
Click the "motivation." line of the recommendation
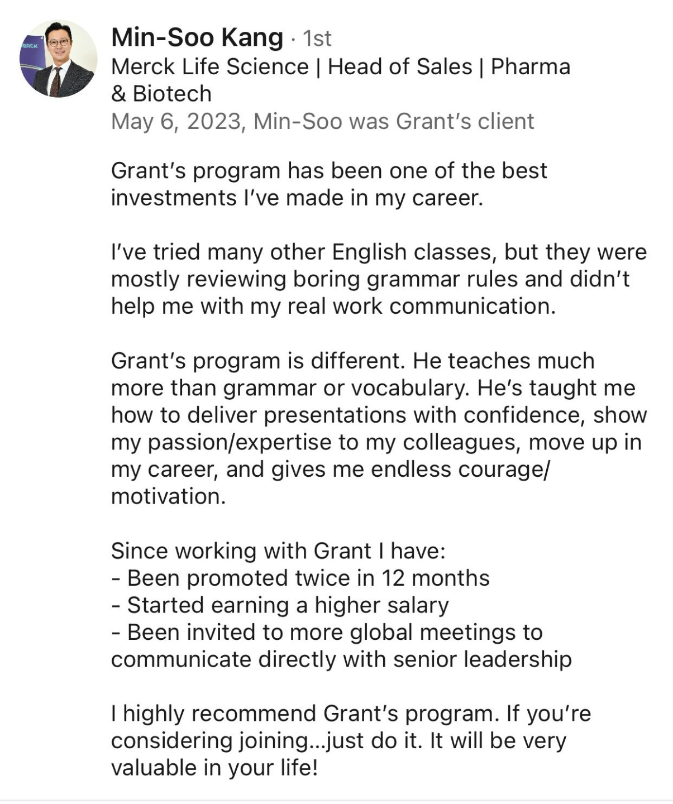pyautogui.click(x=169, y=496)
